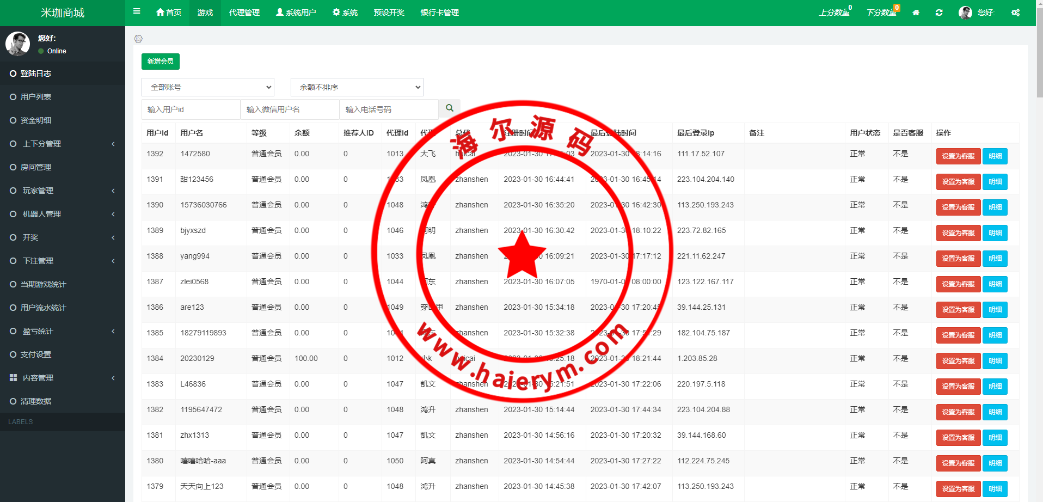The height and width of the screenshot is (502, 1043).
Task: Expand 上下分管理 in the sidebar
Action: pos(62,144)
